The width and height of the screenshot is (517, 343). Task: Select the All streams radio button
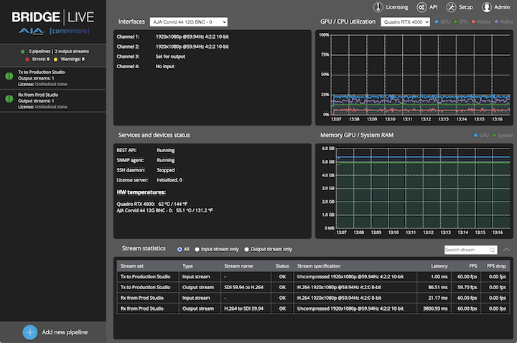click(x=180, y=249)
